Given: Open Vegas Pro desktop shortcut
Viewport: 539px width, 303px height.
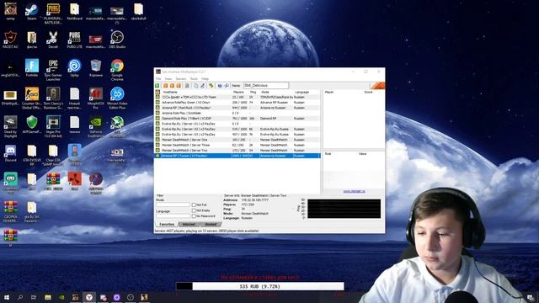Looking at the screenshot, I should [x=53, y=127].
